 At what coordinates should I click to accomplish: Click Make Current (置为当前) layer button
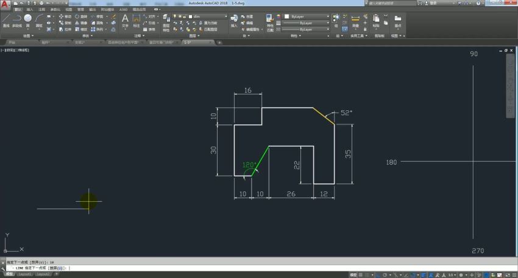208,23
